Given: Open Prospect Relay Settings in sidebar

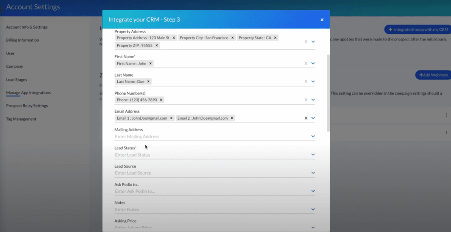Looking at the screenshot, I should pyautogui.click(x=27, y=106).
